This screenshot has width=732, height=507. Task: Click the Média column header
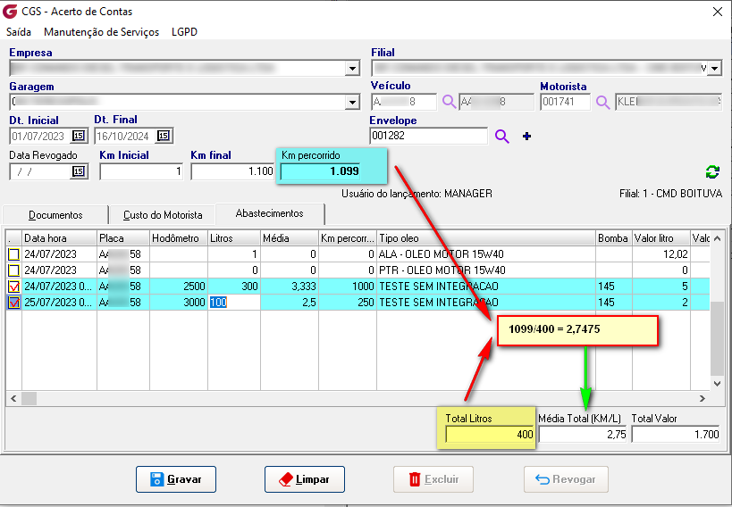290,238
